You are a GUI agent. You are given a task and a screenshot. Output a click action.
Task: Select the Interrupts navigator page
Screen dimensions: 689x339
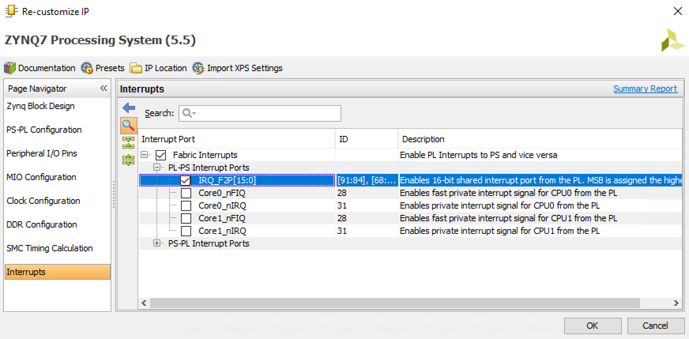click(x=57, y=272)
